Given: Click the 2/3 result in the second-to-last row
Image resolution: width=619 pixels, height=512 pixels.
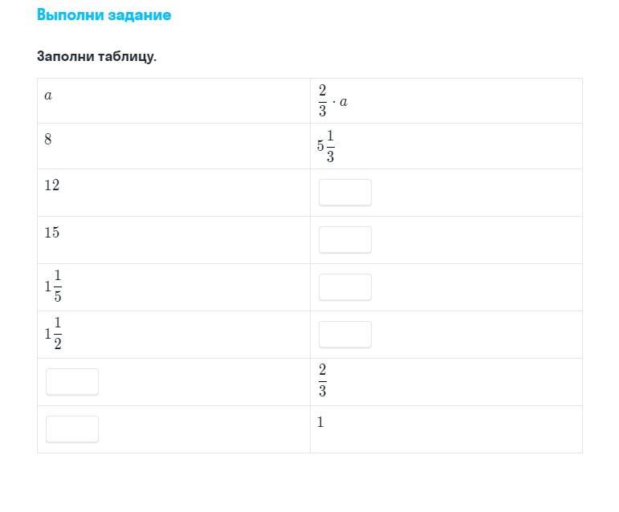Looking at the screenshot, I should pyautogui.click(x=323, y=380).
